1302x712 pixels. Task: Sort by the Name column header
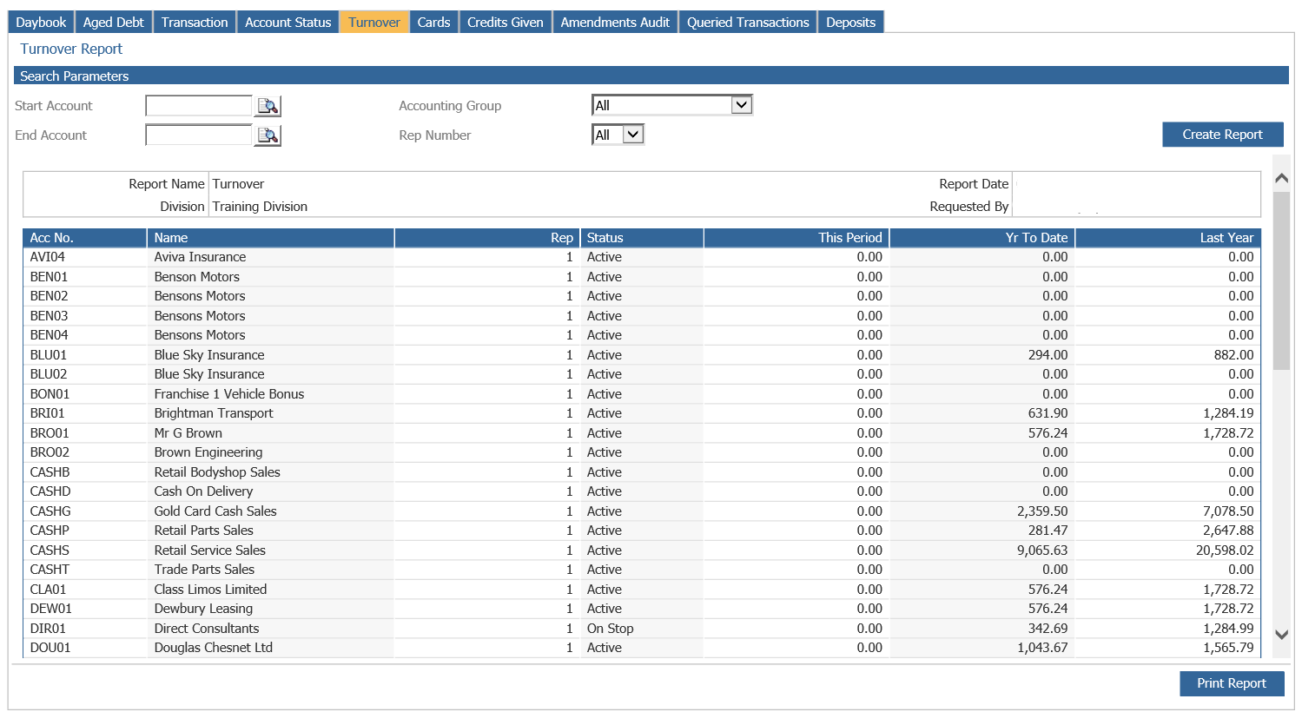271,238
